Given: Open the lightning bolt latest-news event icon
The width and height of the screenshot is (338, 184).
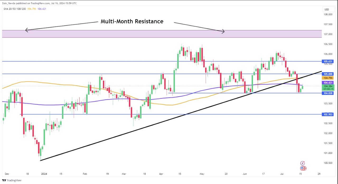Looking at the screenshot, I should click(303, 163).
